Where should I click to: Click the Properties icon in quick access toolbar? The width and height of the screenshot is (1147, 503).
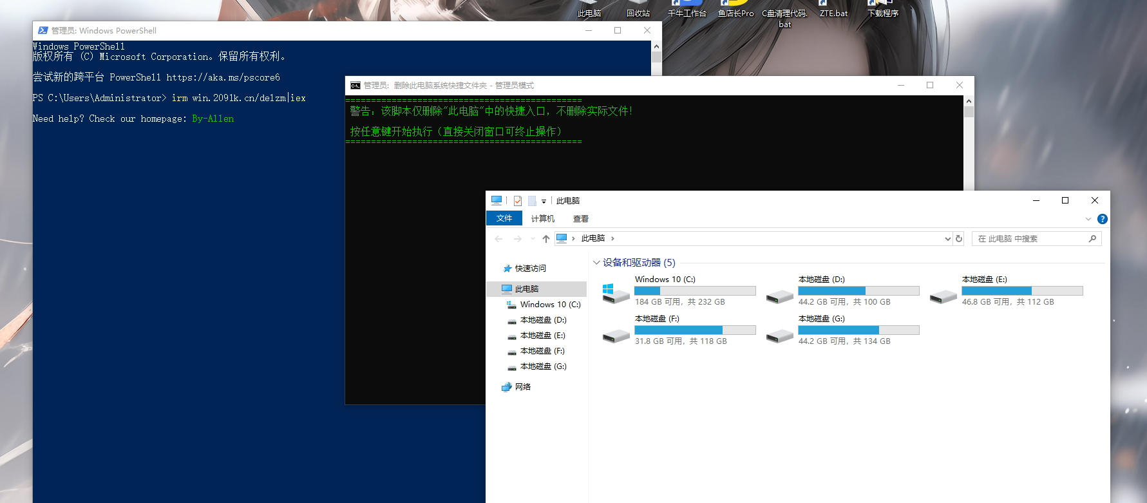point(518,201)
